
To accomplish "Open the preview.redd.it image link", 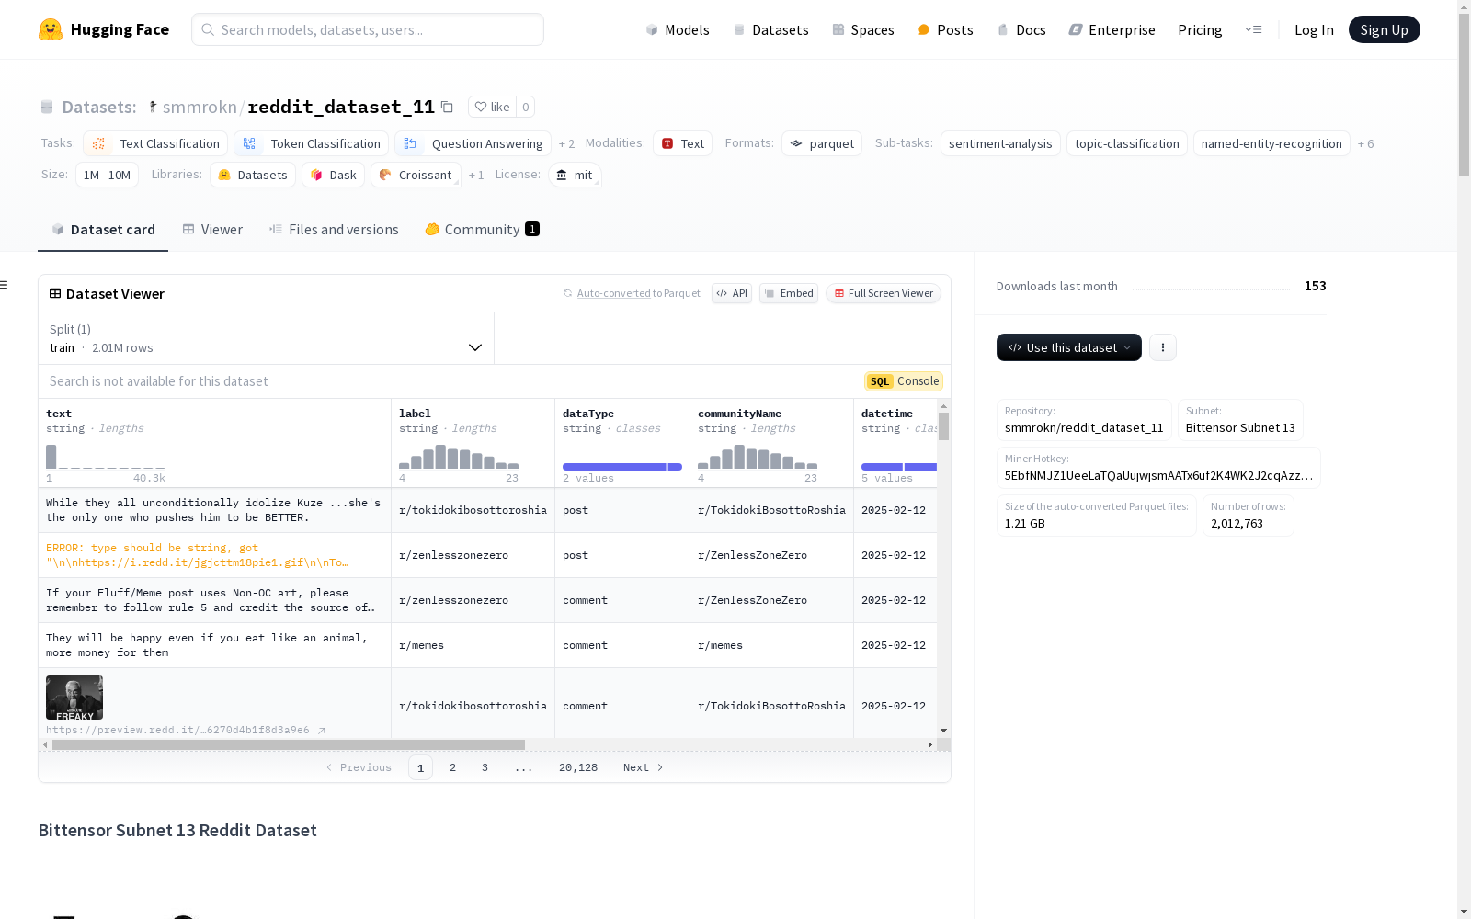I will pyautogui.click(x=186, y=730).
